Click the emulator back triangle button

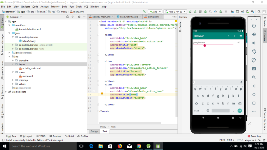pyautogui.click(x=254, y=86)
